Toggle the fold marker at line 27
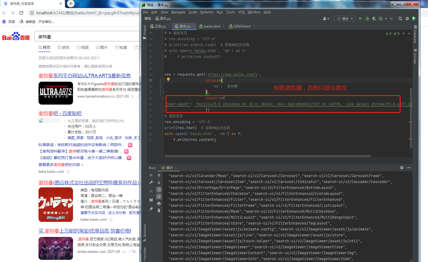The image size is (428, 262). click(163, 80)
